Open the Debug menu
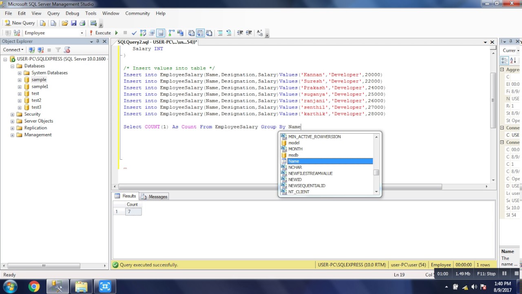This screenshot has height=294, width=522. coord(72,13)
